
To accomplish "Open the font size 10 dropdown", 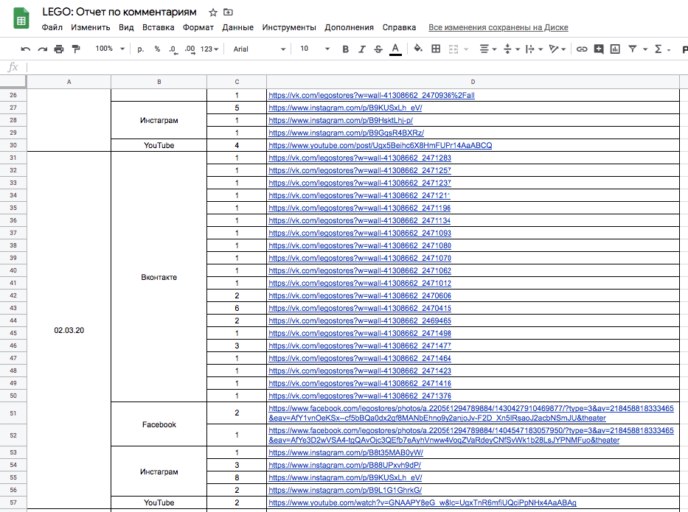I will [x=315, y=49].
